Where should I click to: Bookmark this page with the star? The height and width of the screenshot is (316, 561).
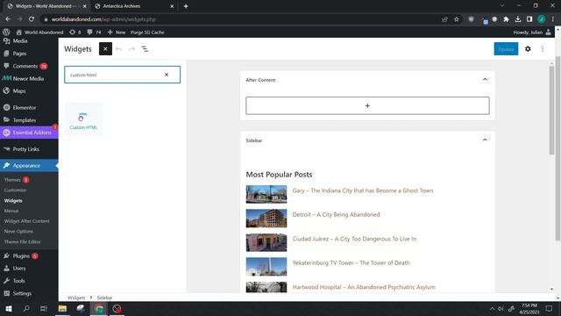[457, 19]
